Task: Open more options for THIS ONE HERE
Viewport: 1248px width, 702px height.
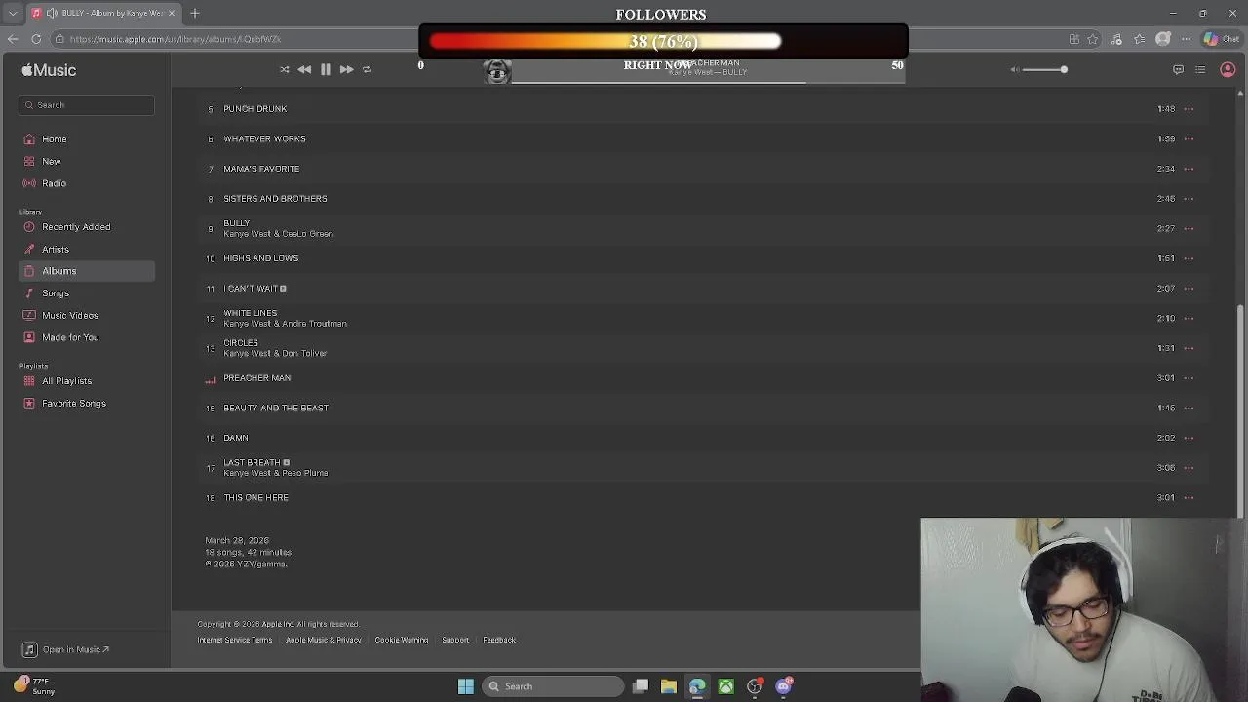Action: (x=1189, y=498)
